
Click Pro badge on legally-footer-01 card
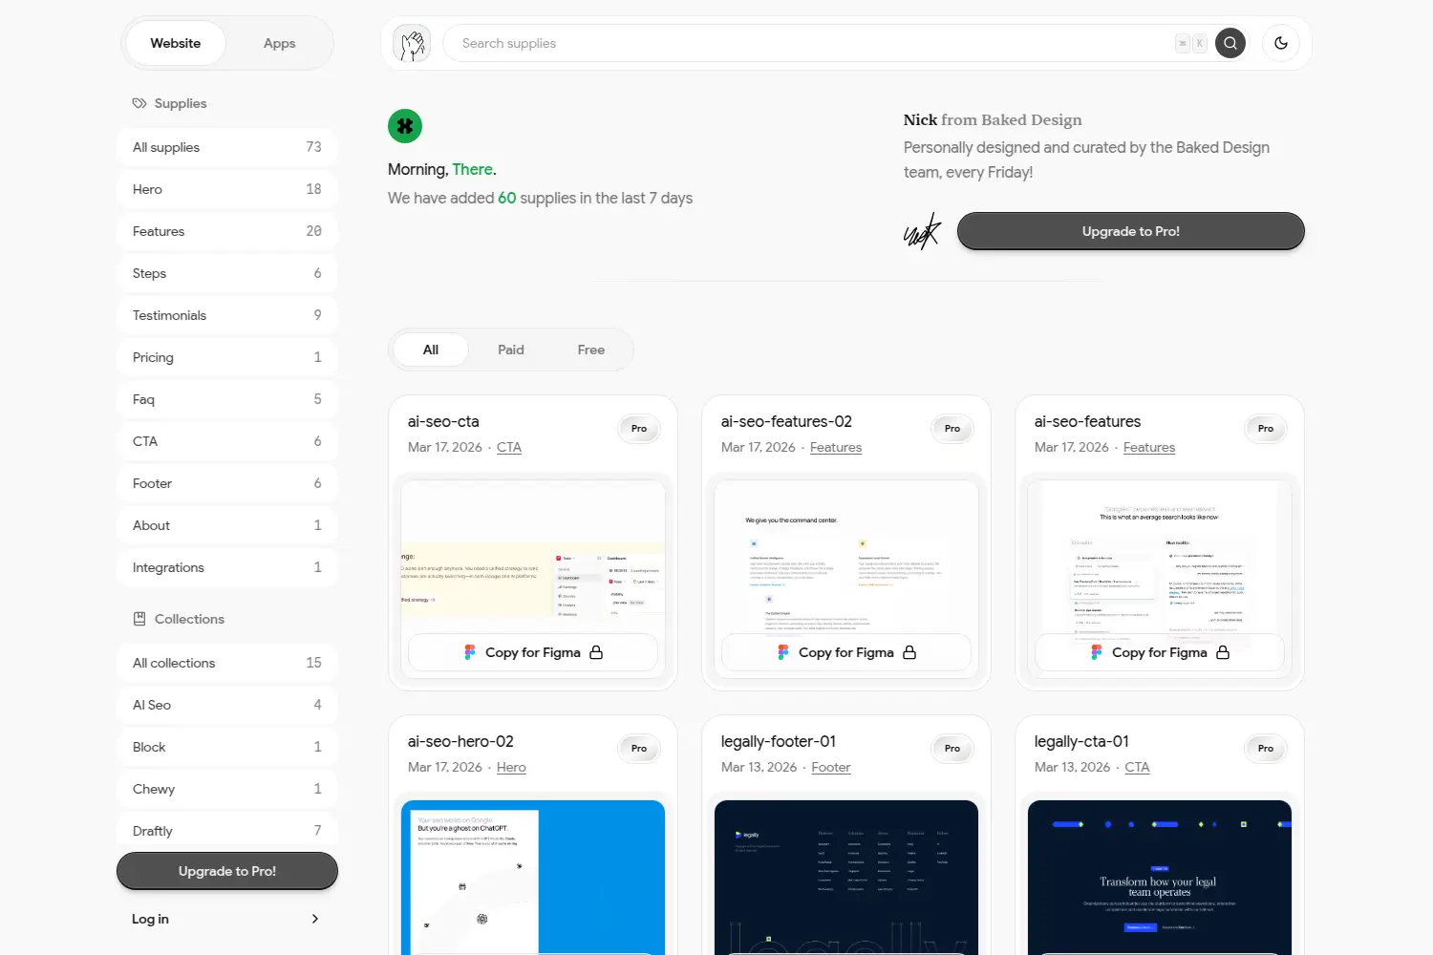click(952, 749)
